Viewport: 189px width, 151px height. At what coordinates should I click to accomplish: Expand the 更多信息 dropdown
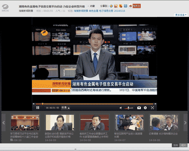point(181,15)
